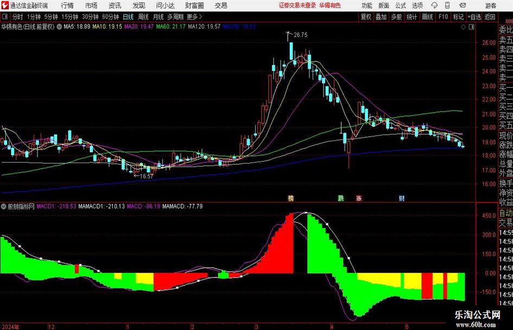Switch to 1分钟 period tab
The image size is (513, 330).
pos(34,17)
